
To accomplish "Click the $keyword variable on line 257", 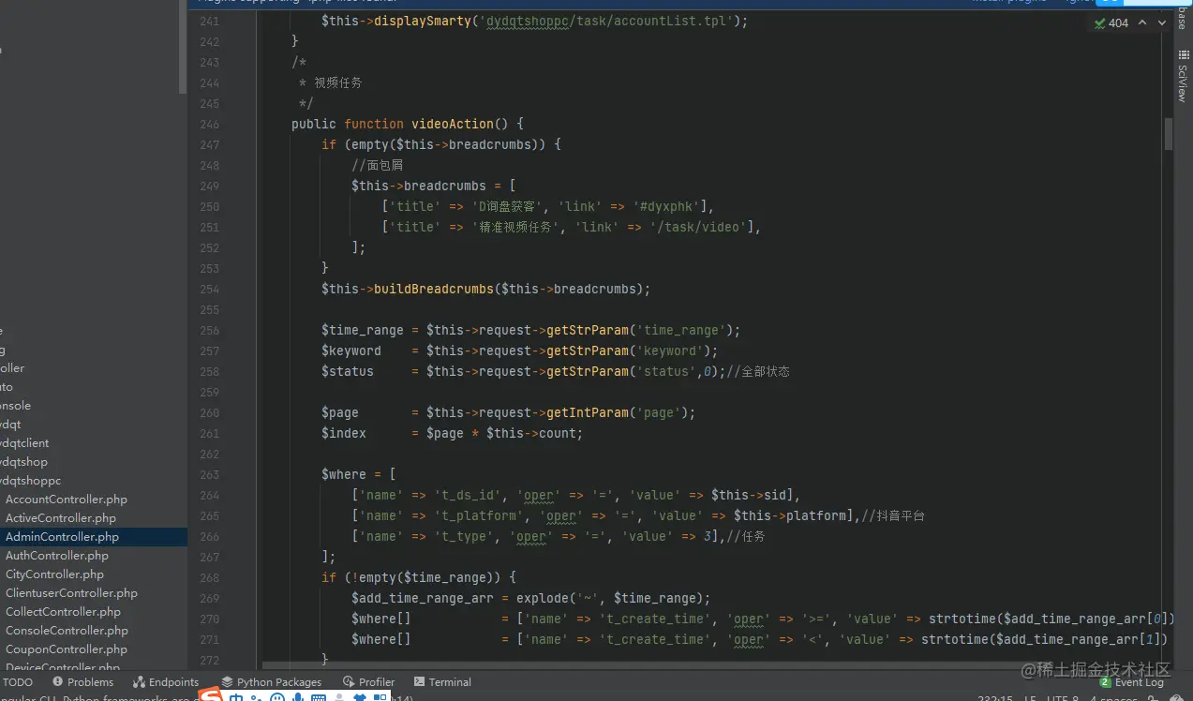I will click(x=351, y=350).
